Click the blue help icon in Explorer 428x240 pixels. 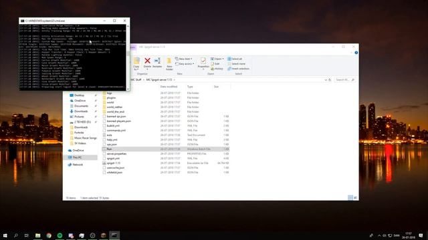click(356, 53)
